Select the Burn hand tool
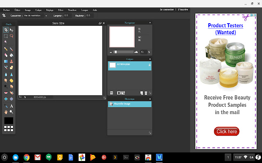This screenshot has height=163, width=262. tap(11, 86)
